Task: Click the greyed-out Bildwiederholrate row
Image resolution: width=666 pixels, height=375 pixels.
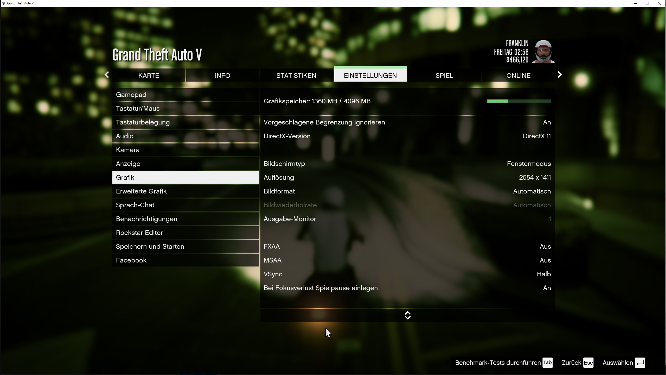Action: [x=408, y=205]
